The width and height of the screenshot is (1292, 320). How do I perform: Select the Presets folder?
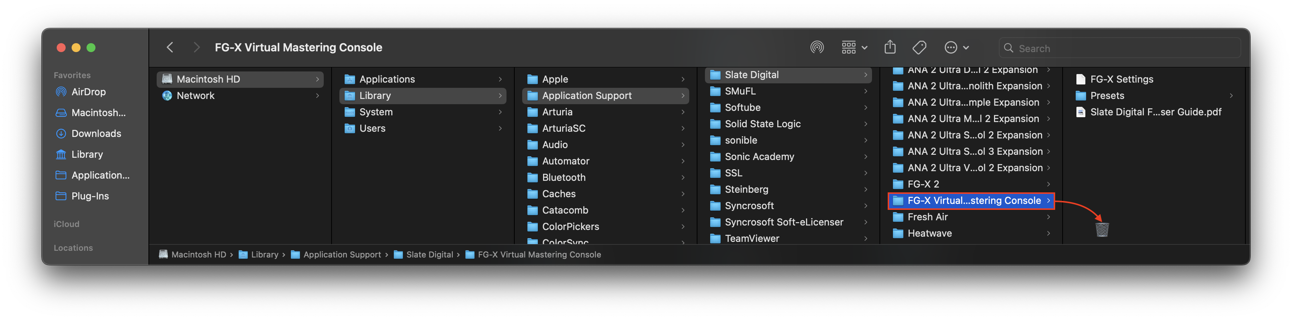1154,96
